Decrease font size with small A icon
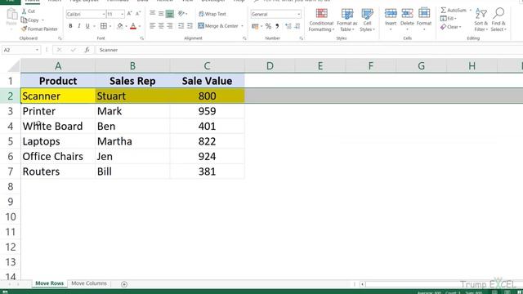The image size is (523, 294). pyautogui.click(x=138, y=14)
